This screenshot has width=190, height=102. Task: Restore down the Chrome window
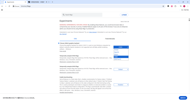183,2
